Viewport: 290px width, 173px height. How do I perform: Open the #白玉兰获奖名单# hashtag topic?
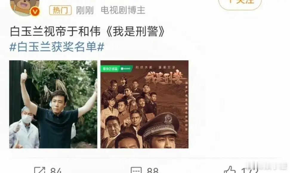(x=57, y=47)
